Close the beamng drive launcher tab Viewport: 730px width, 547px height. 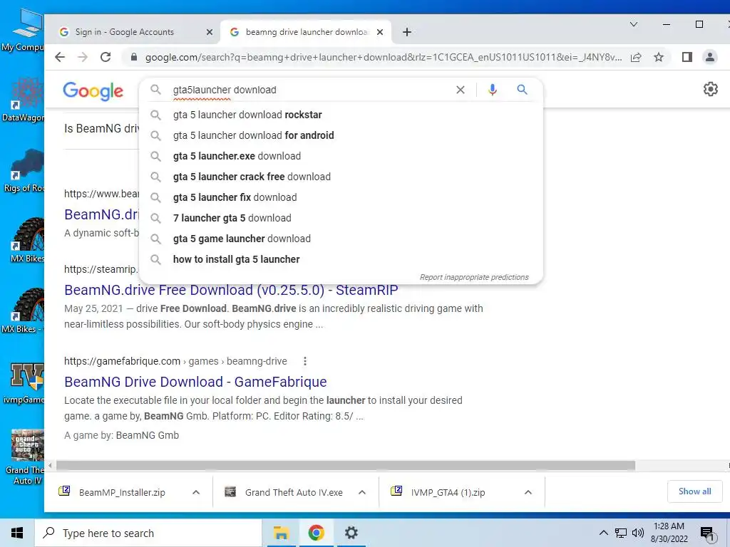[380, 32]
